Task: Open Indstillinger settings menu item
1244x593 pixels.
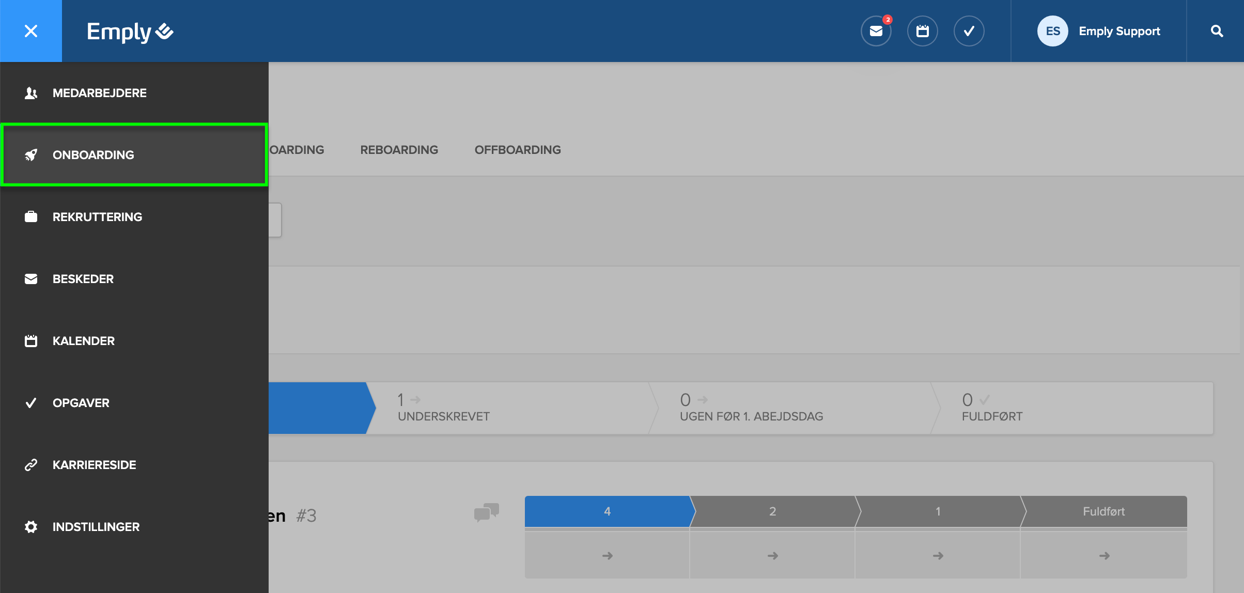Action: tap(96, 527)
